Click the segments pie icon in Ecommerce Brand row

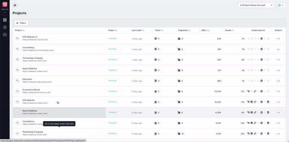[x=179, y=91]
